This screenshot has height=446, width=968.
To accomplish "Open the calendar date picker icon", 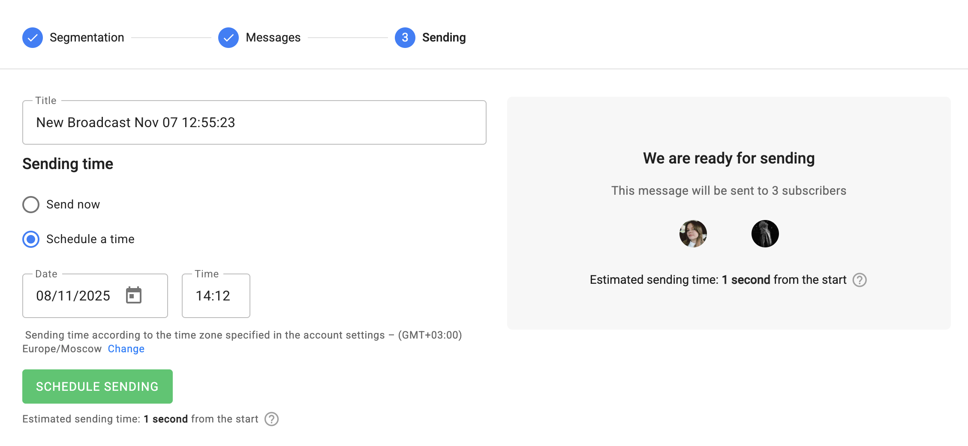I will click(x=134, y=295).
